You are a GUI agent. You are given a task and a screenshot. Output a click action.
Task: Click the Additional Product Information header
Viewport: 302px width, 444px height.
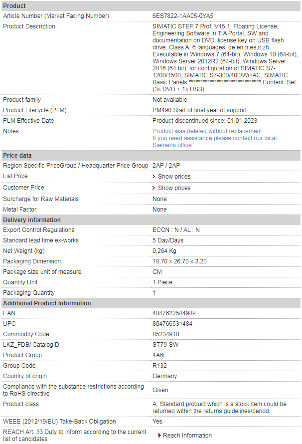coord(151,303)
